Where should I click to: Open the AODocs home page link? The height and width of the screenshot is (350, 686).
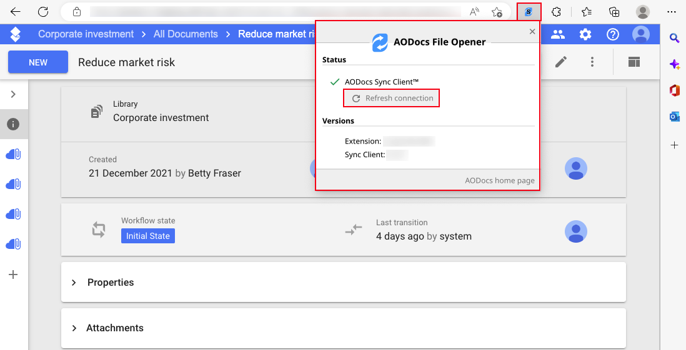pos(500,180)
